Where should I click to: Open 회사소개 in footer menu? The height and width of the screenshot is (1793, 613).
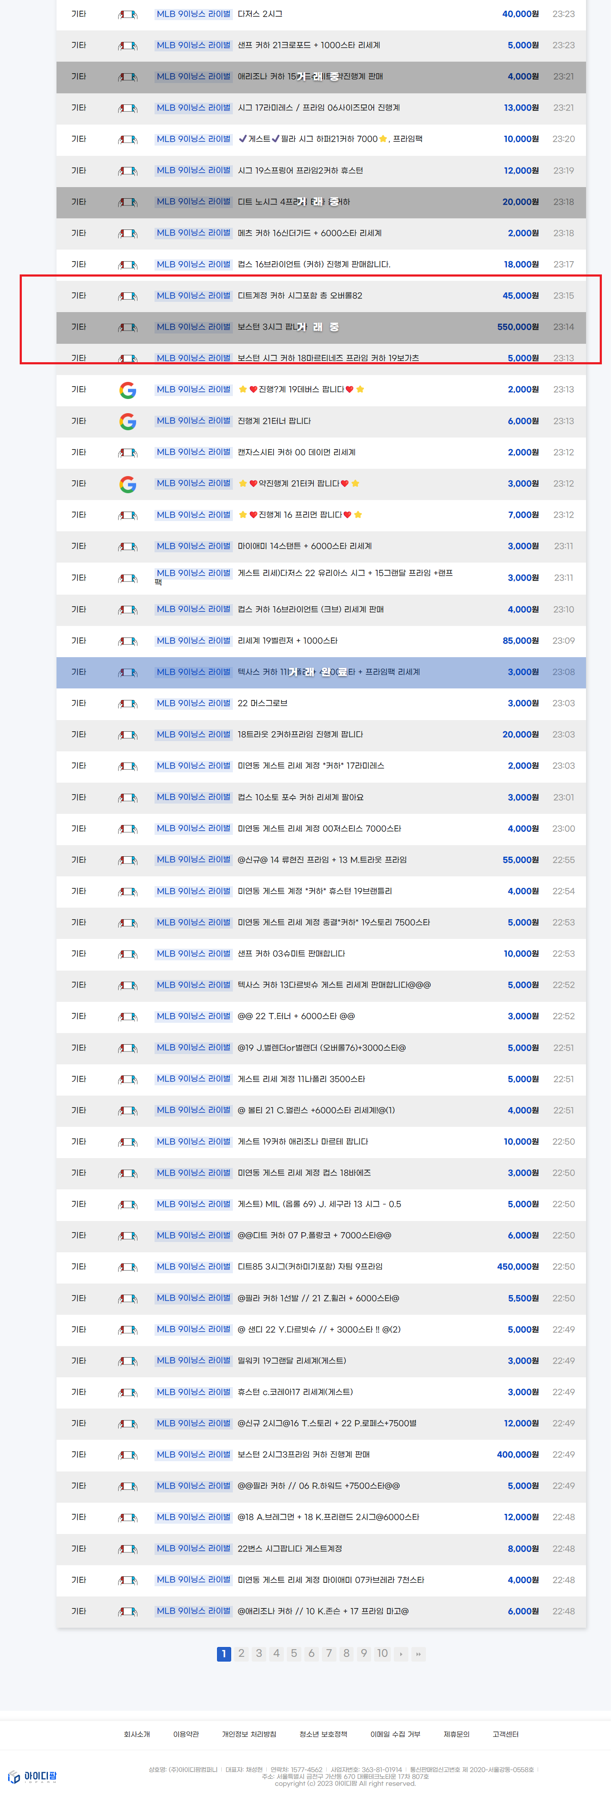pos(137,1734)
